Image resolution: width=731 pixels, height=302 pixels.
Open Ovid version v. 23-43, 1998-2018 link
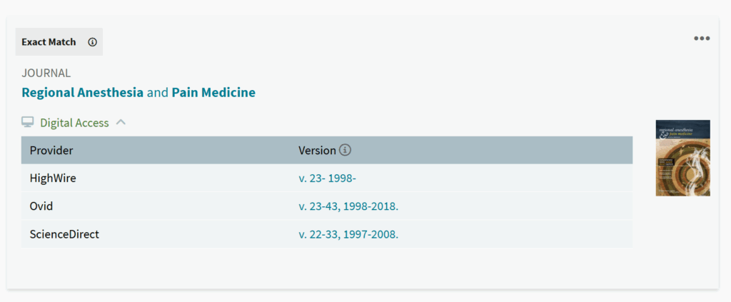(x=348, y=206)
